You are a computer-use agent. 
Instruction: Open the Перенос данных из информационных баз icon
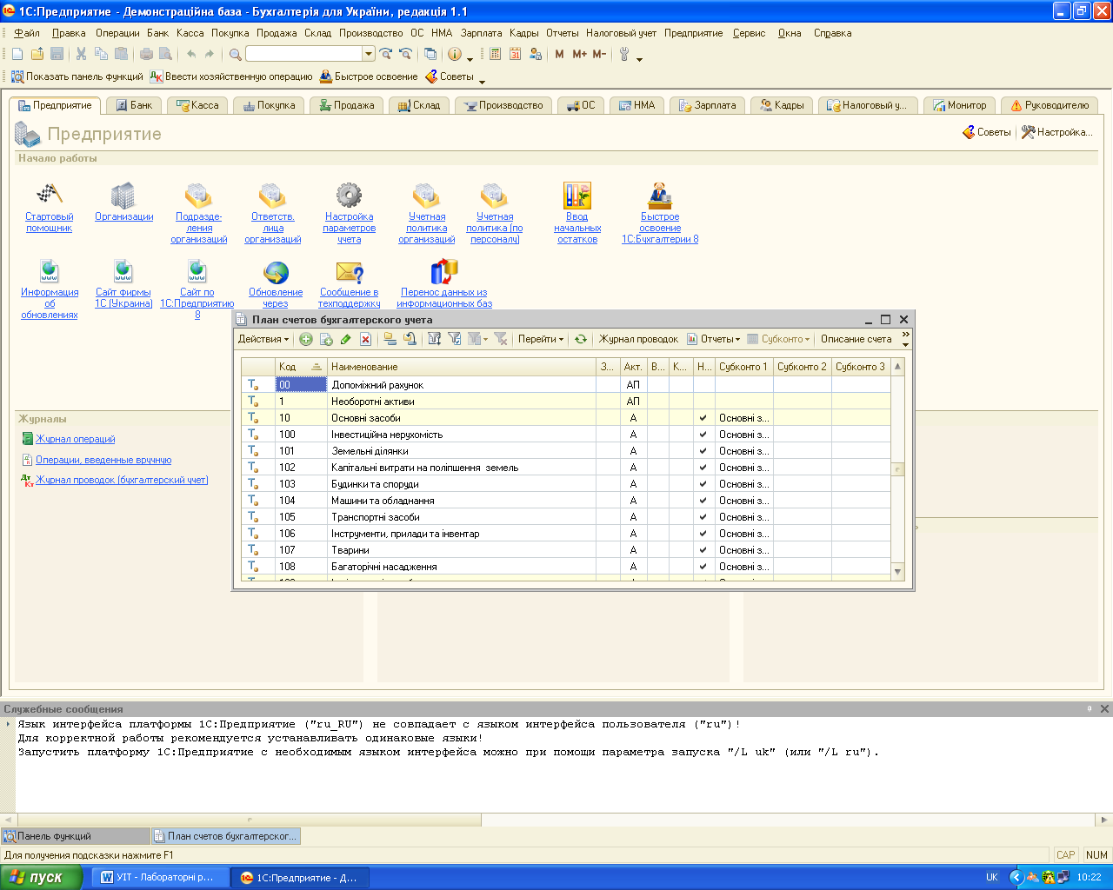coord(444,272)
